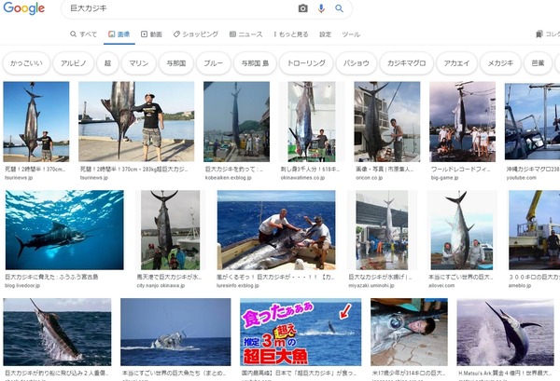Open search by image camera icon

point(302,8)
